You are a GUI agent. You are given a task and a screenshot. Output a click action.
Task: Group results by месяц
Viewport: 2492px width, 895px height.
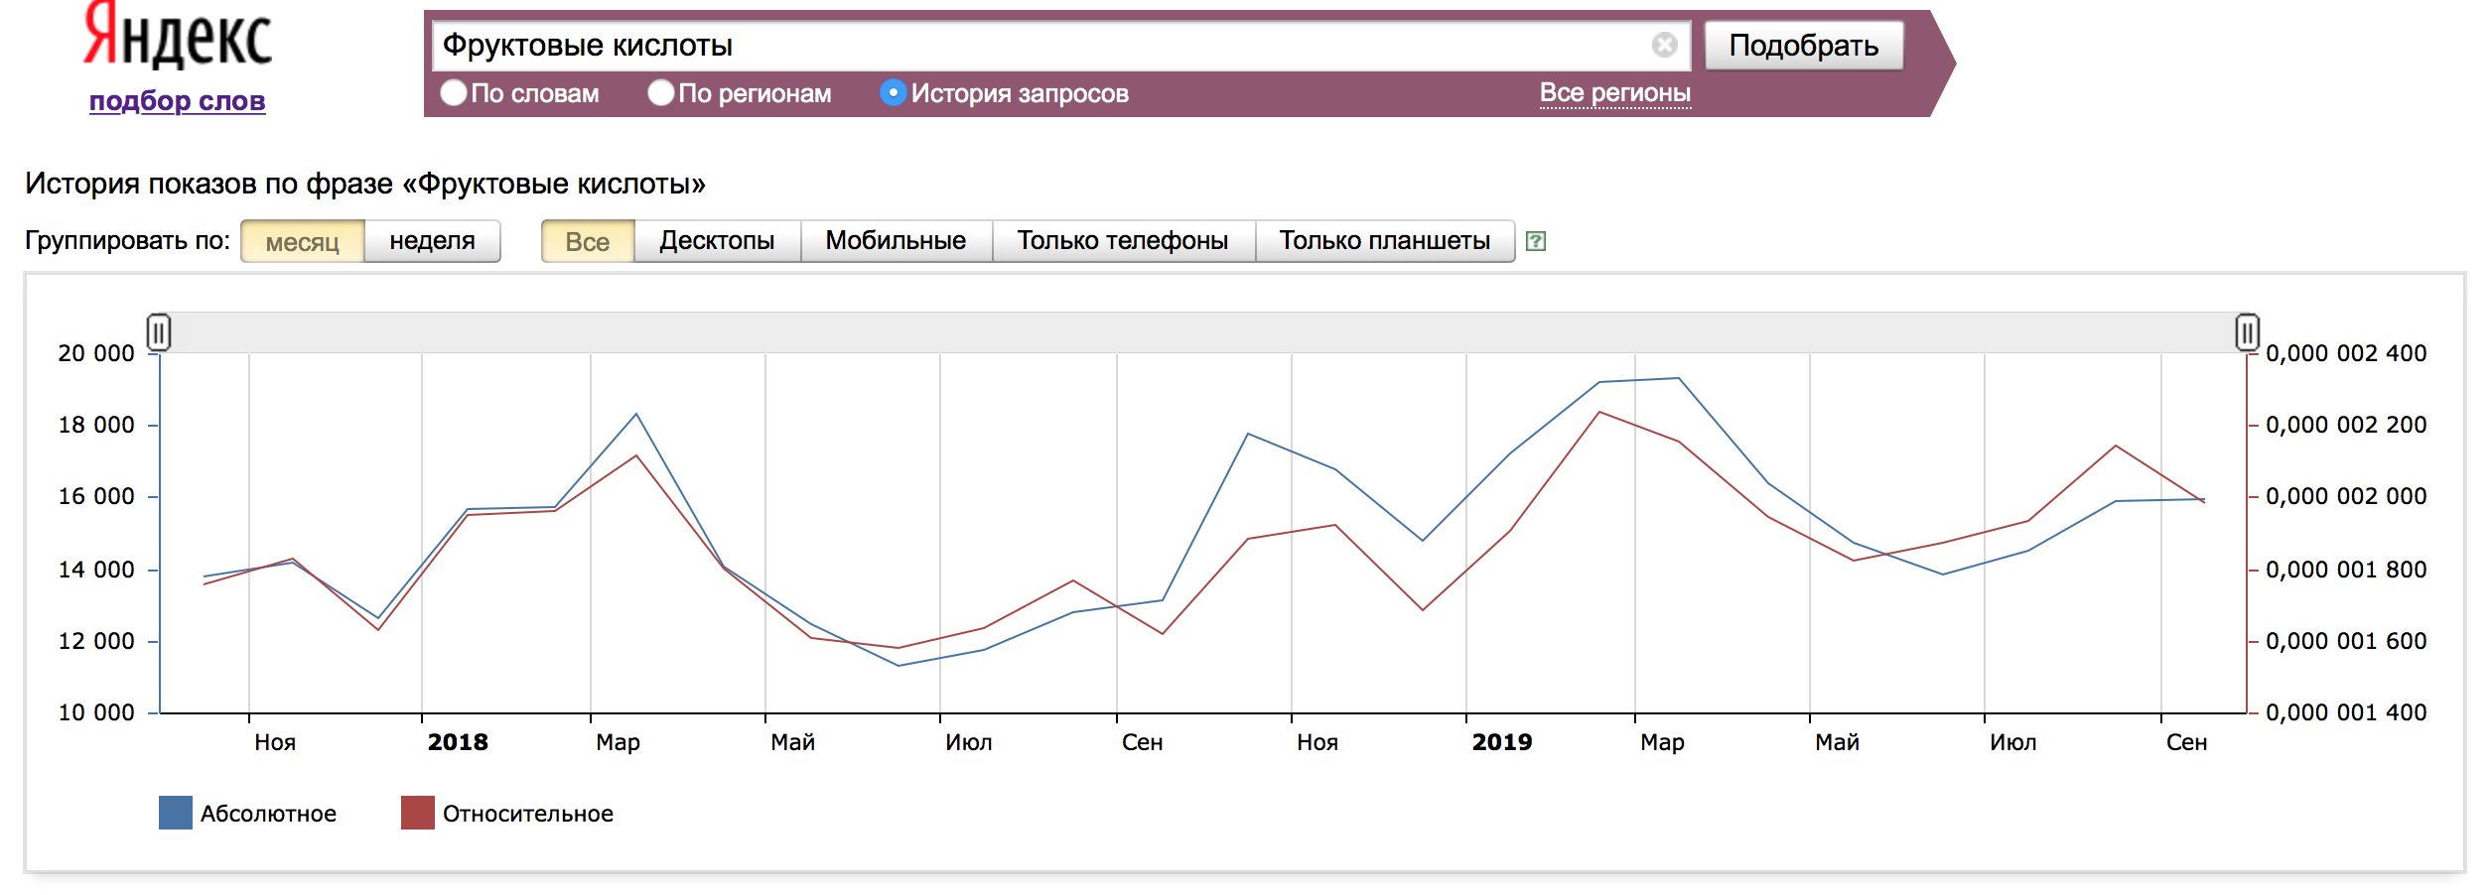[303, 241]
